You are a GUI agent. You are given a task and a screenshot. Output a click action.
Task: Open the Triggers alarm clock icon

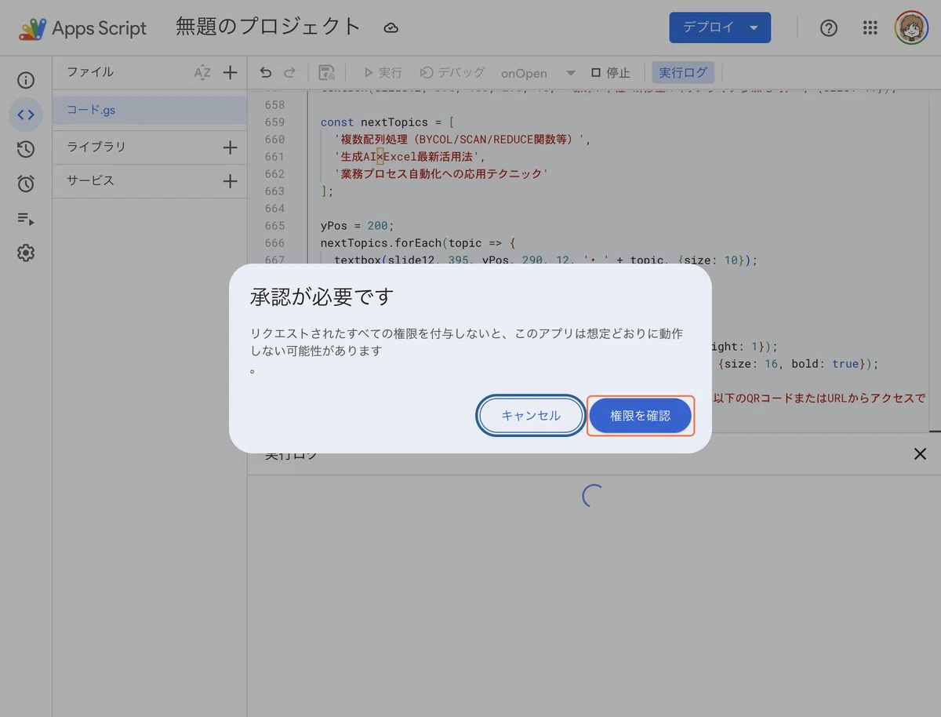click(x=26, y=184)
